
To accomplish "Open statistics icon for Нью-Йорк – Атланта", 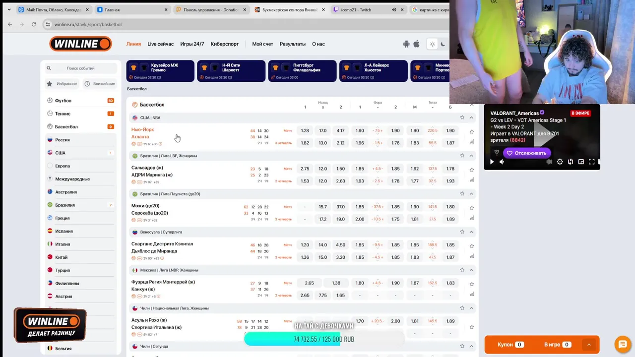I will 472,142.
